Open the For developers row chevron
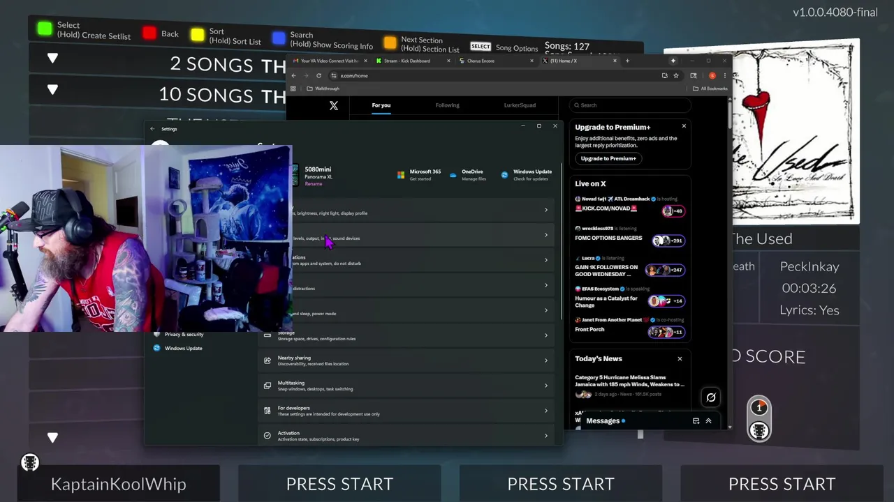 tap(546, 411)
